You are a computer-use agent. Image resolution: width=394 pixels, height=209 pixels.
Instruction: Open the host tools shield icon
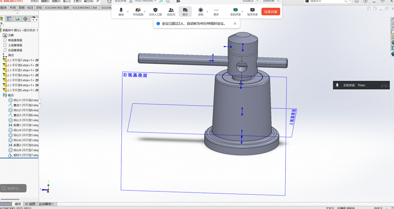tap(155, 10)
